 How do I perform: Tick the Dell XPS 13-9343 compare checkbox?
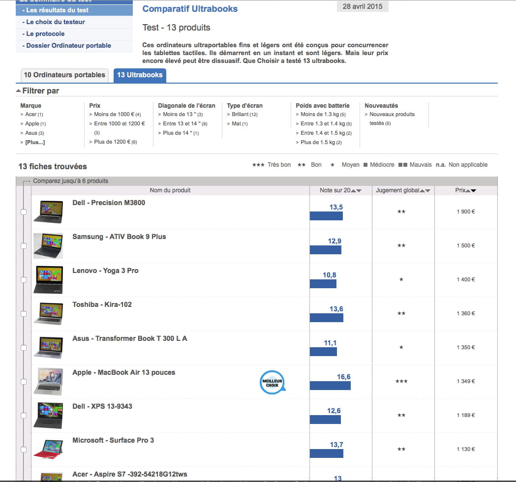24,416
